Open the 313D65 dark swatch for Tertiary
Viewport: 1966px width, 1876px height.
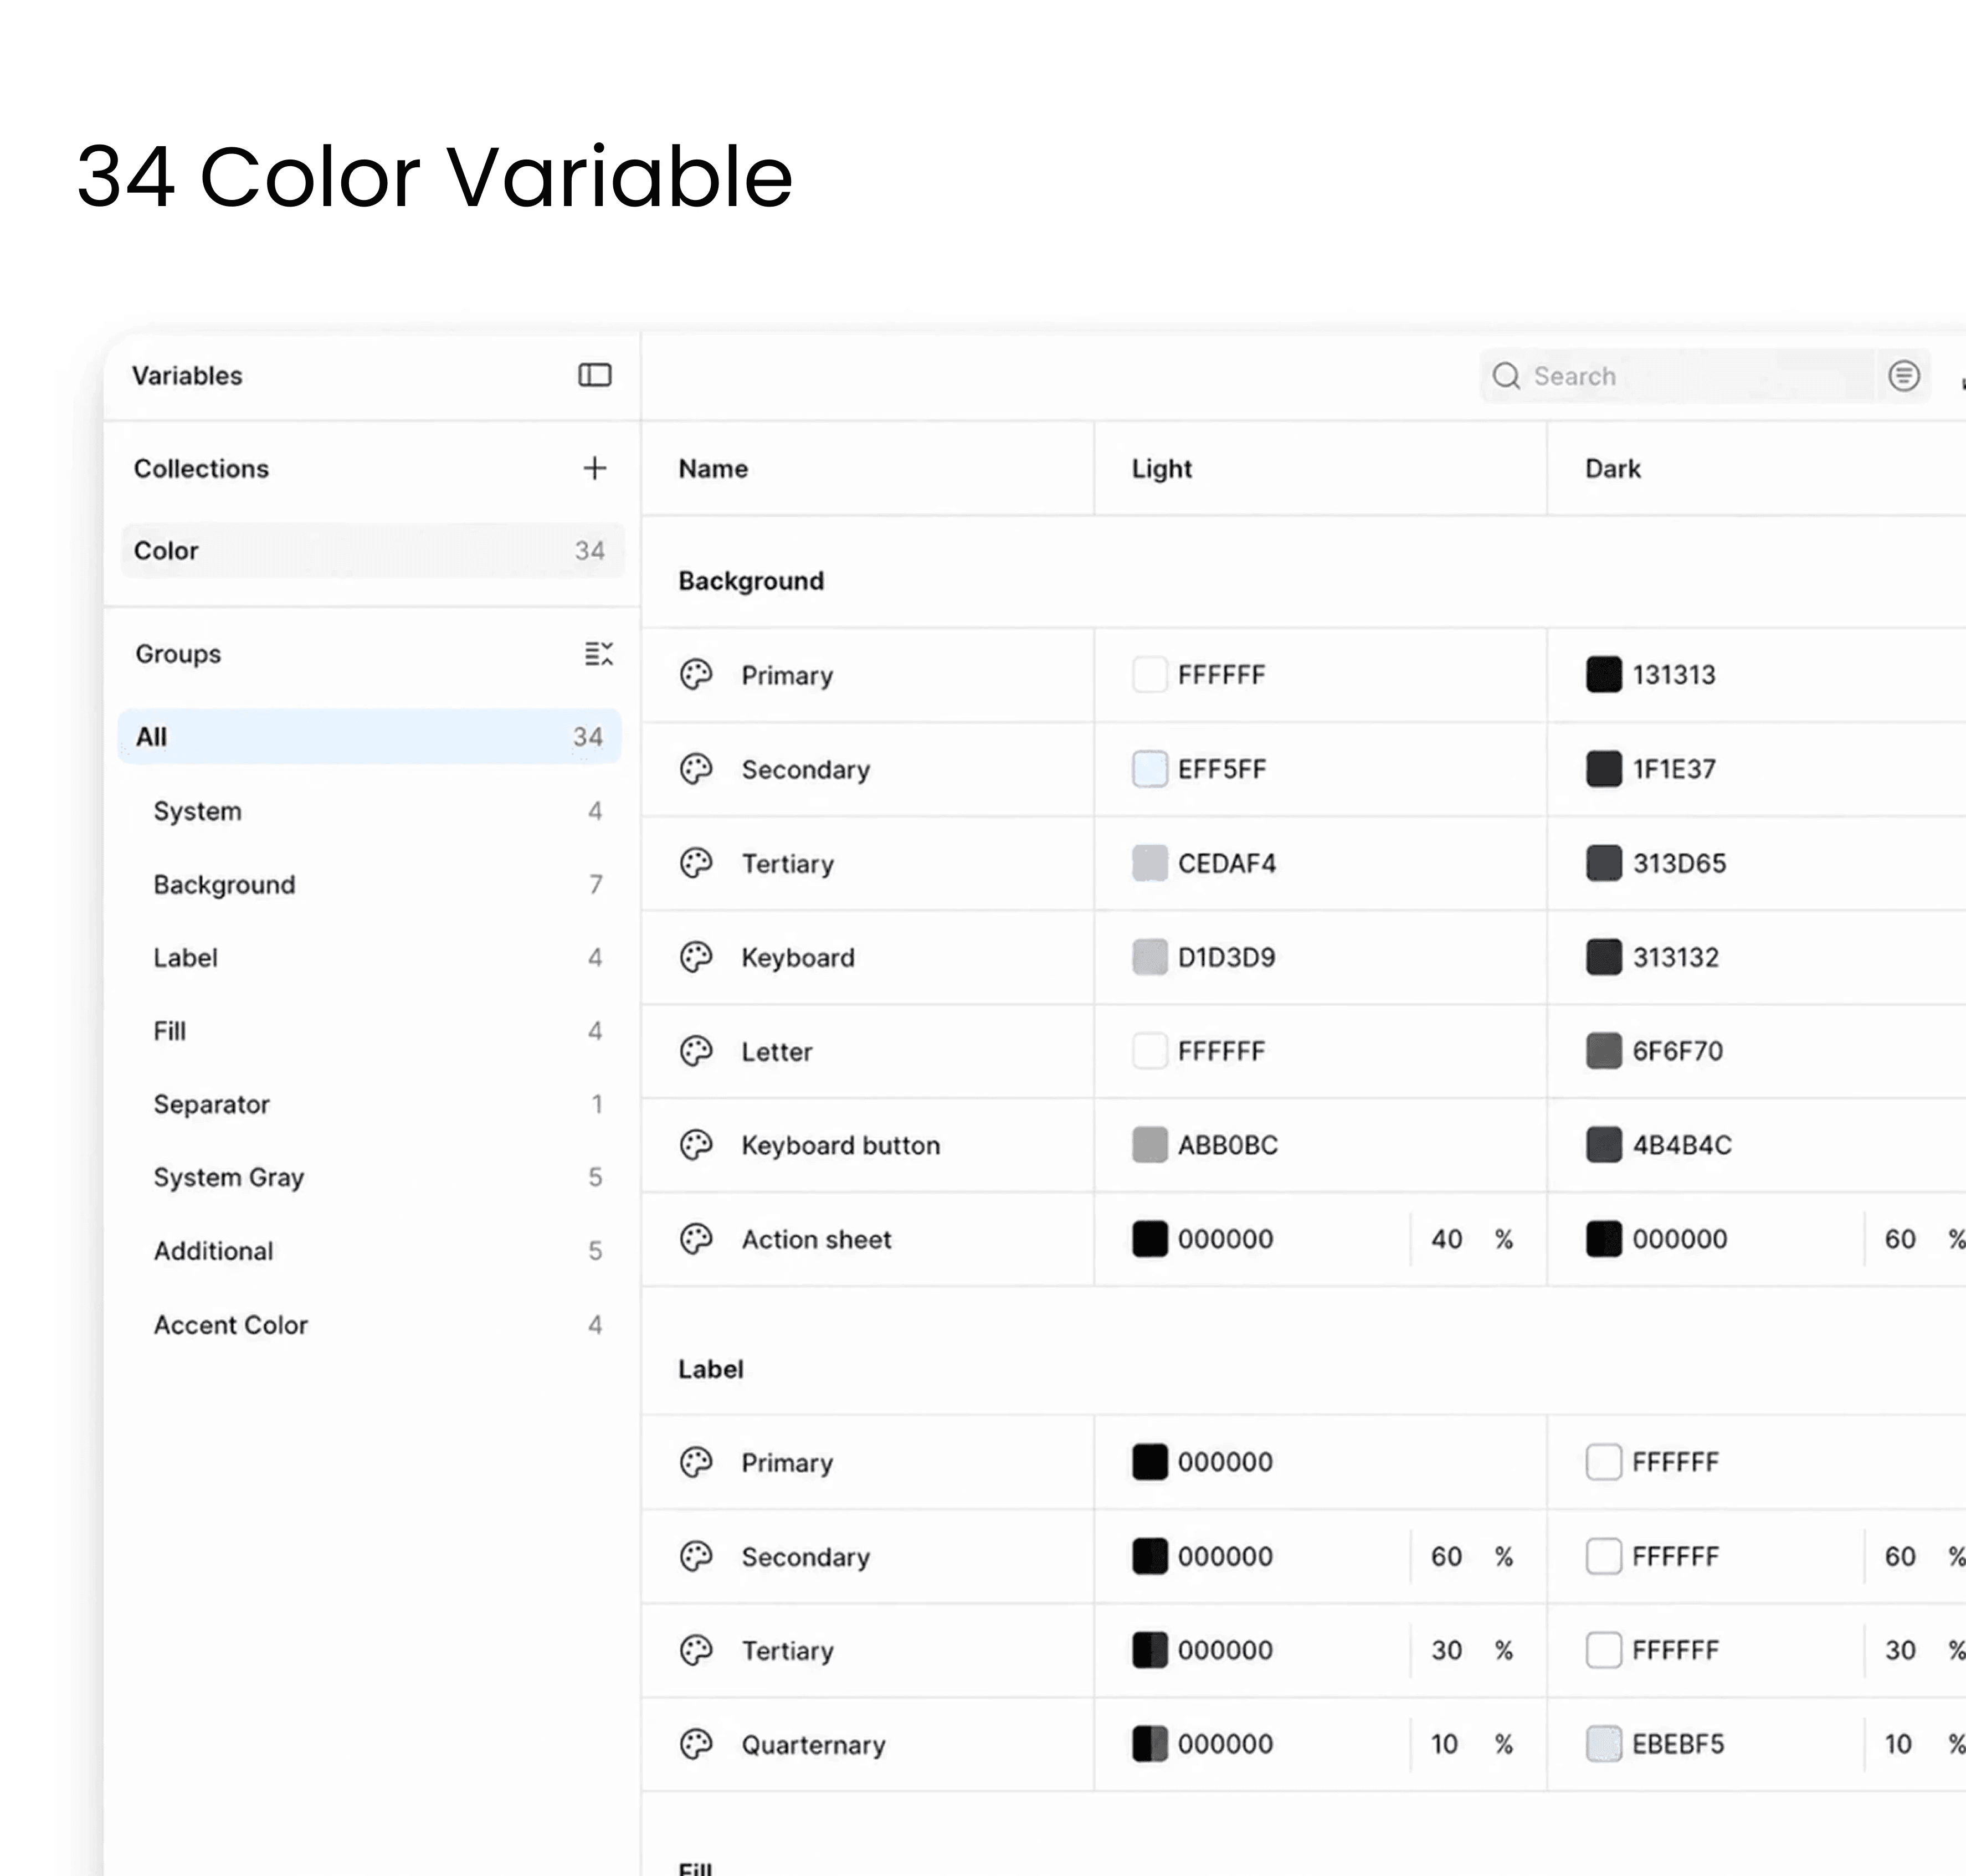pos(1604,863)
